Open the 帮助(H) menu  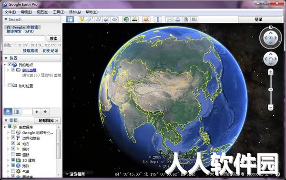pos(92,12)
